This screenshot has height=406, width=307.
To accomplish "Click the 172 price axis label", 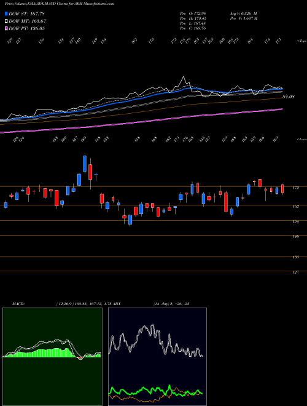I will tap(296, 188).
